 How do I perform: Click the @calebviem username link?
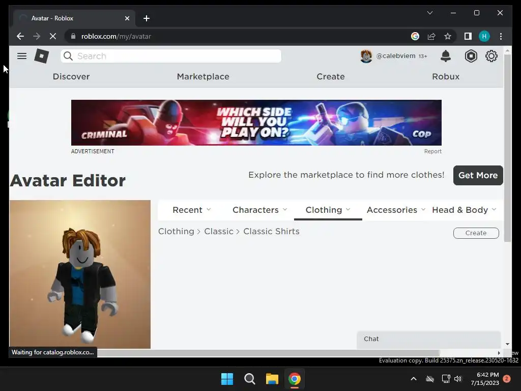396,56
